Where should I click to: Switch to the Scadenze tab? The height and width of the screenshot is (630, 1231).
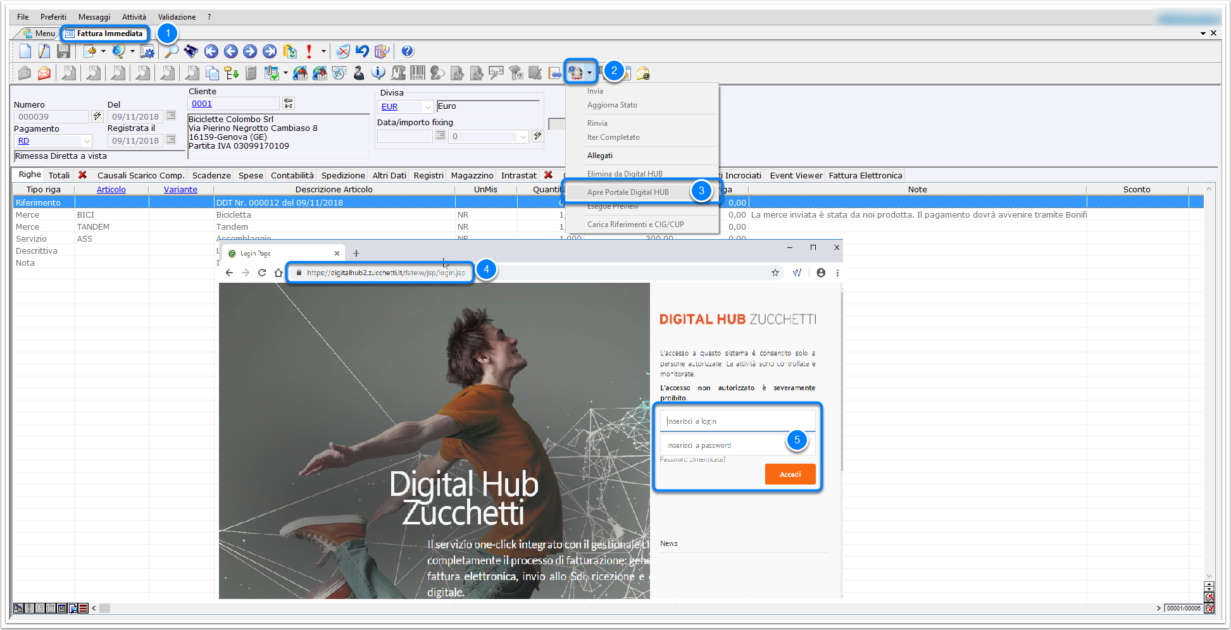pos(211,175)
